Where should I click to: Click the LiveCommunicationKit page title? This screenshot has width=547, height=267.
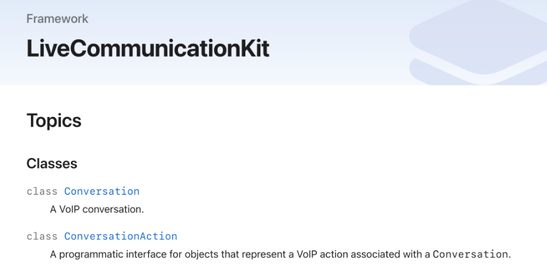pyautogui.click(x=147, y=49)
